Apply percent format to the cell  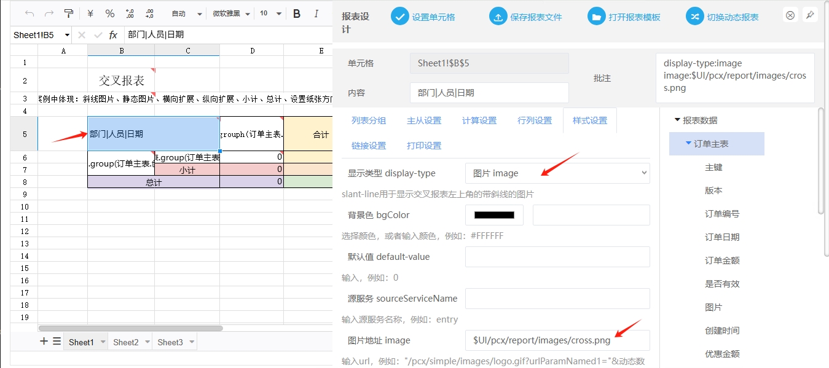[x=110, y=14]
